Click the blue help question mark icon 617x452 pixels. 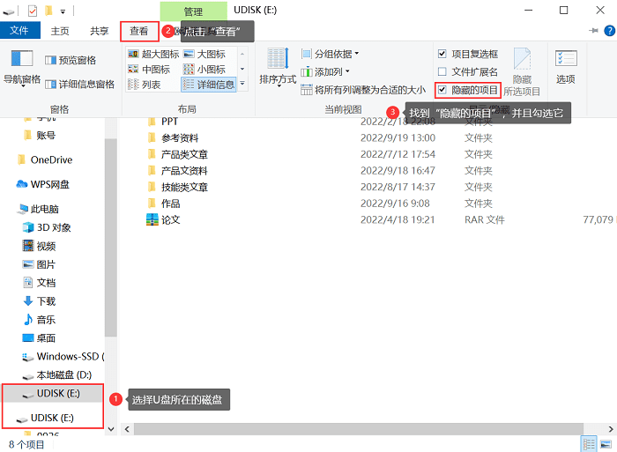coord(610,31)
